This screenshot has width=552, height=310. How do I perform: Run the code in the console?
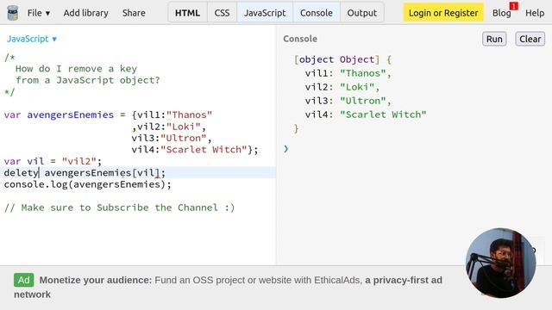coord(494,39)
